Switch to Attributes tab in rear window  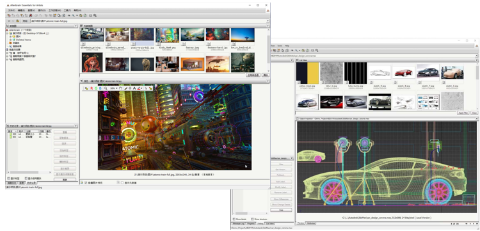pos(311,223)
